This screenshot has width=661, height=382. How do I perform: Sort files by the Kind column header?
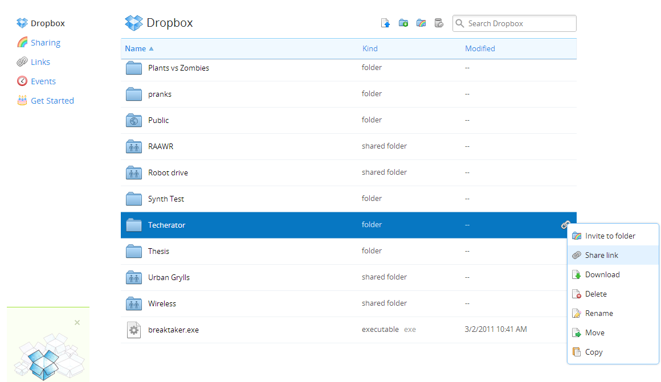[x=370, y=48]
